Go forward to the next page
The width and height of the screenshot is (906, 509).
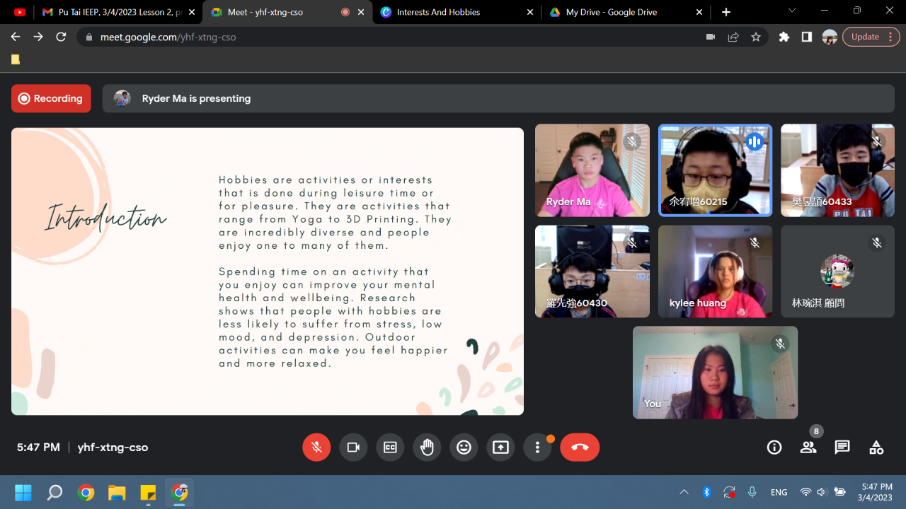[38, 37]
